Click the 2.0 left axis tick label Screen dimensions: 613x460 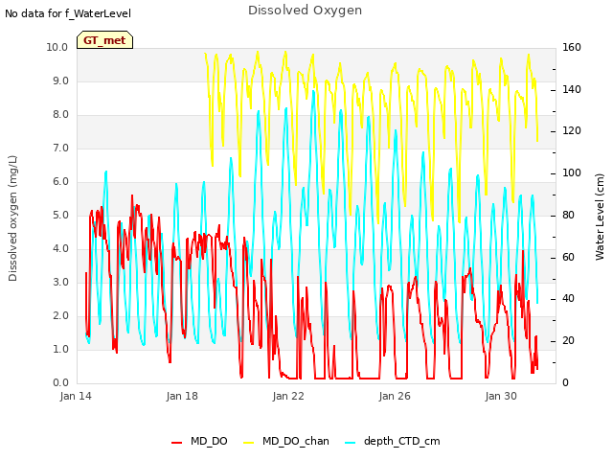click(60, 315)
